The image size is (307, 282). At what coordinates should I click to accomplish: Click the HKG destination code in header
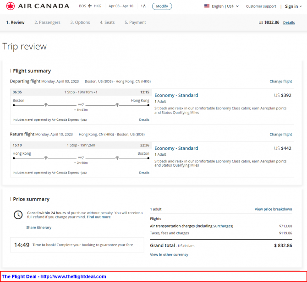click(98, 6)
